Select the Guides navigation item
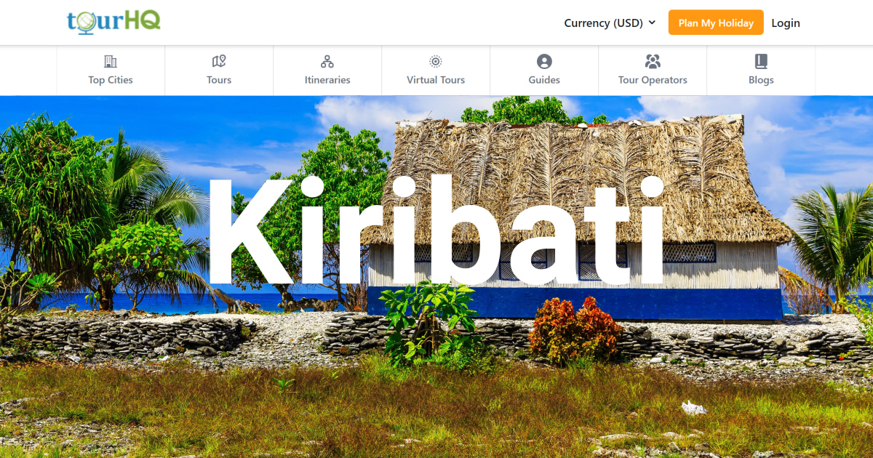Screen dimensions: 873x458 [x=544, y=71]
